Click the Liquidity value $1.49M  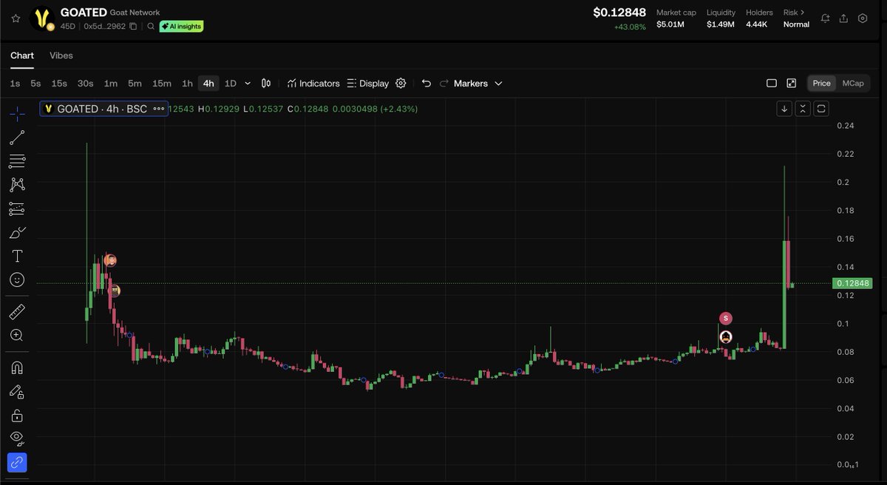click(x=720, y=24)
